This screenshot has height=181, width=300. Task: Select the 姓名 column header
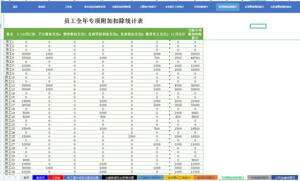coord(10,34)
